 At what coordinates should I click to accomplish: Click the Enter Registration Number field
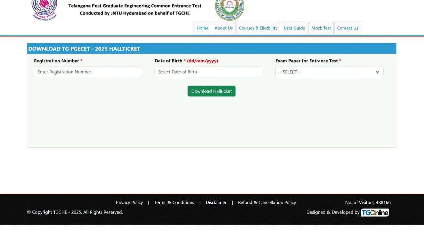(87, 72)
